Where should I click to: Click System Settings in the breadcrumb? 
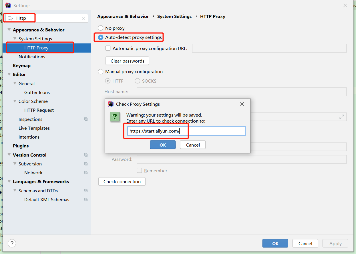coord(174,17)
